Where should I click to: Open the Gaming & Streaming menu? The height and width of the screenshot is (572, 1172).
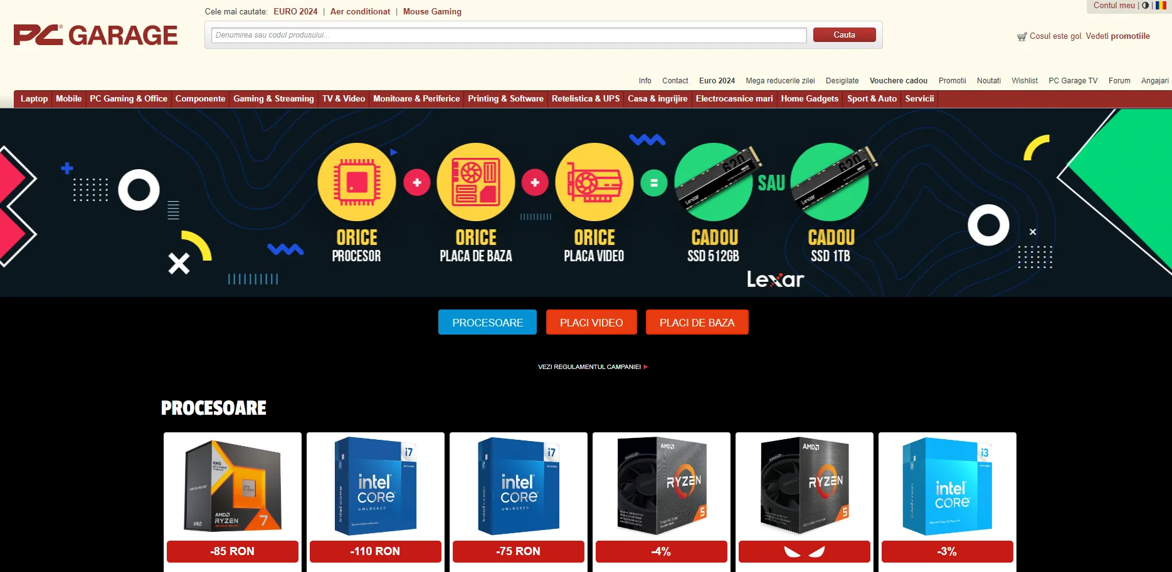273,99
